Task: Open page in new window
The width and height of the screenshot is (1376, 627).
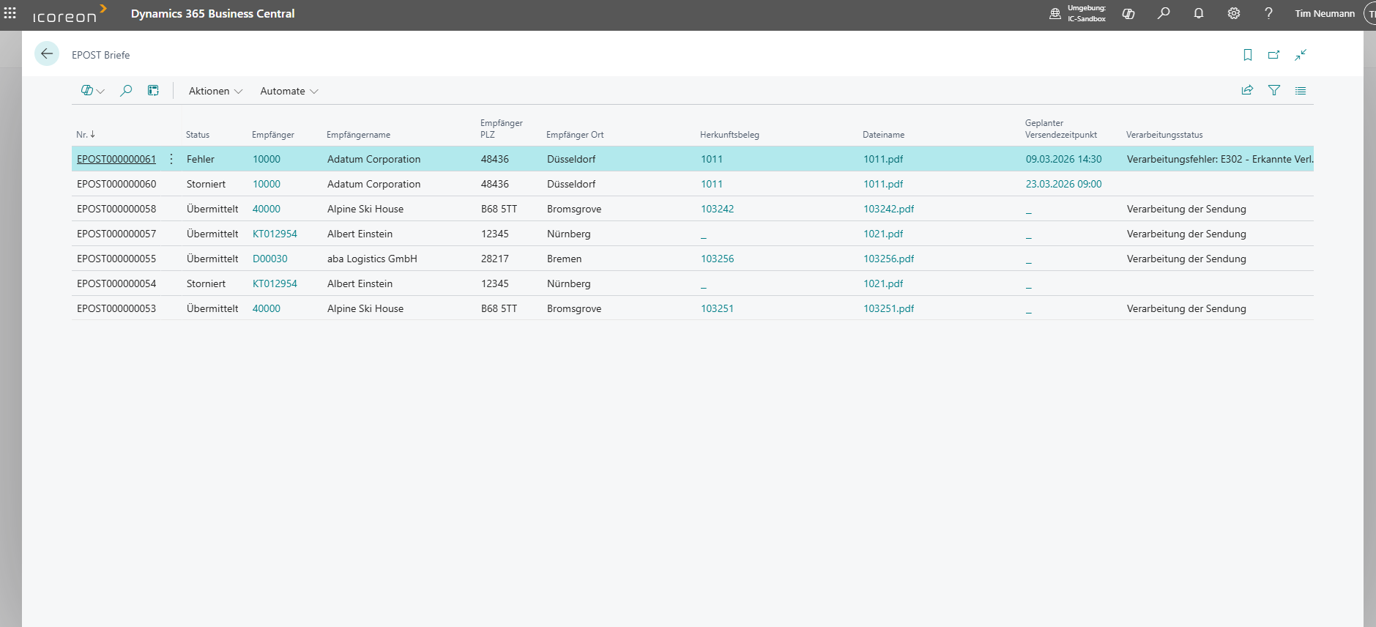Action: 1274,55
